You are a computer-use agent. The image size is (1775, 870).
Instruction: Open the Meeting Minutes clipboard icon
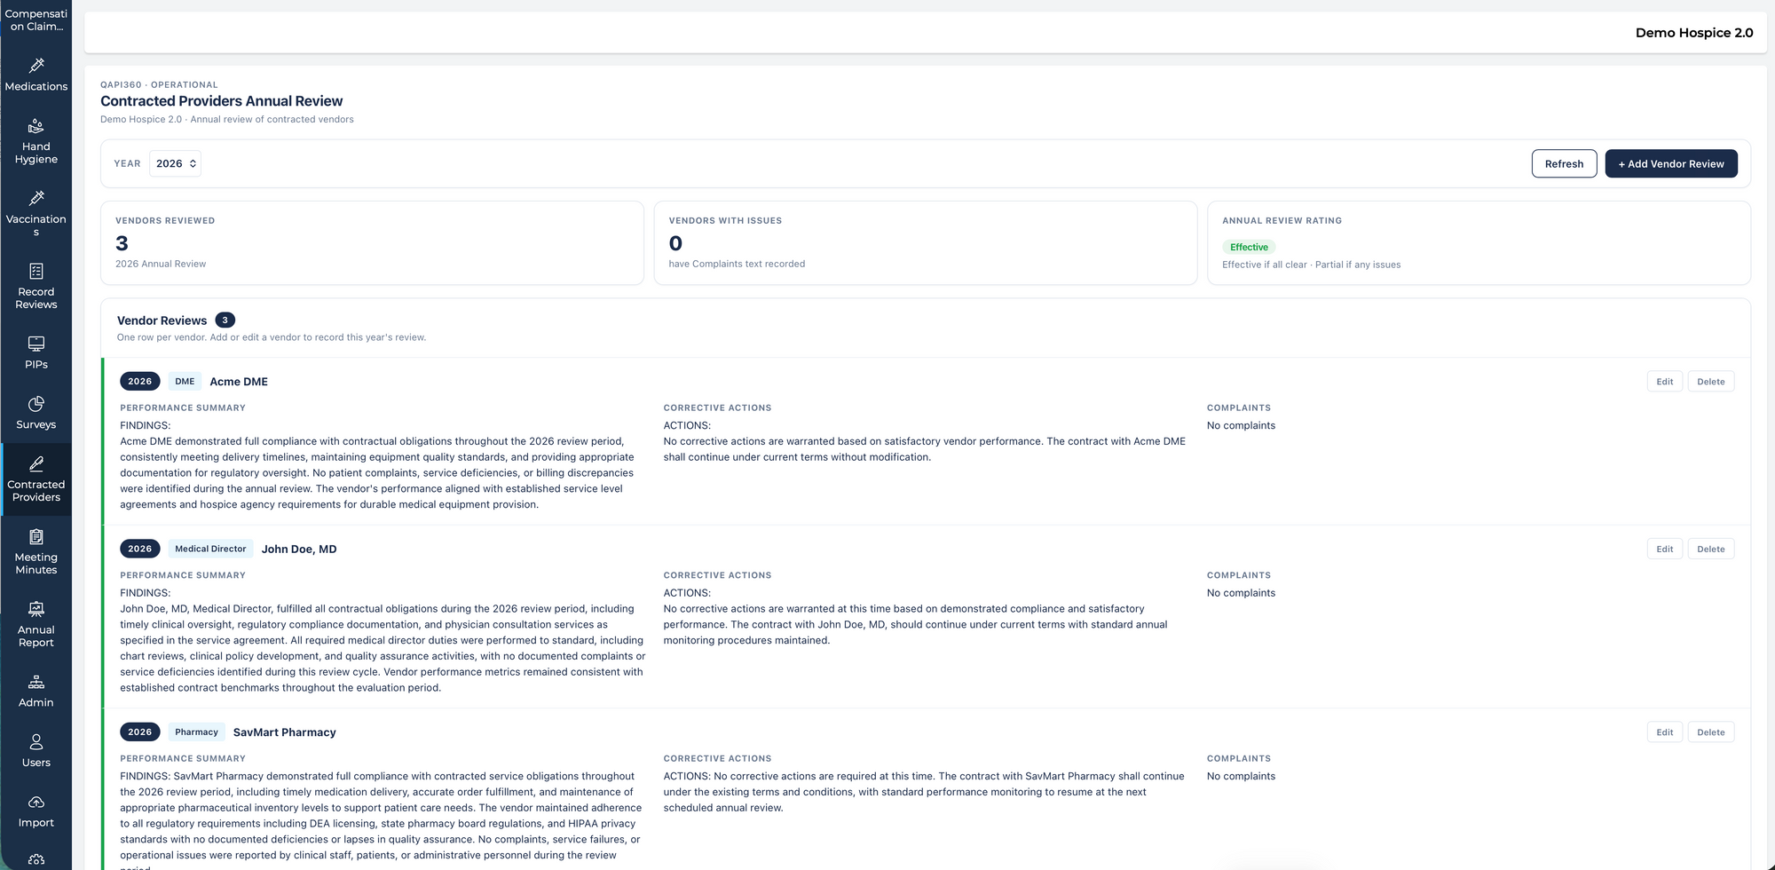click(x=36, y=536)
